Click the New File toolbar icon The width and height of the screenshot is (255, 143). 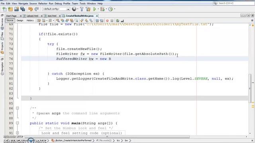[4, 9]
